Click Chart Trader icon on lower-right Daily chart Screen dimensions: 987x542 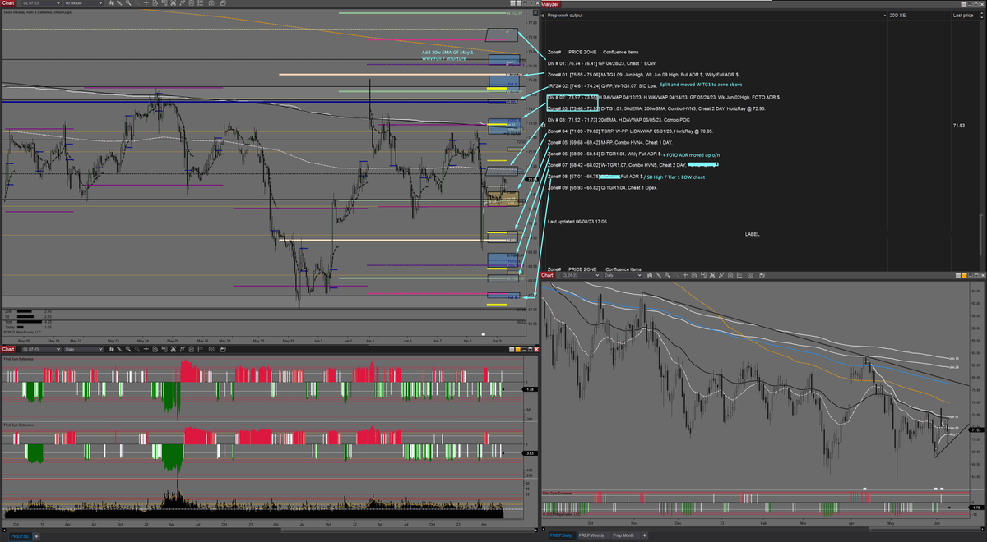[703, 275]
